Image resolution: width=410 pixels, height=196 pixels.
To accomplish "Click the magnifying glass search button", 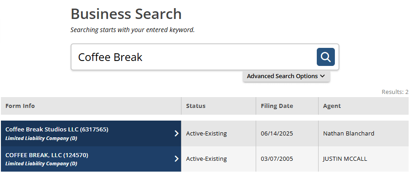I will point(325,57).
